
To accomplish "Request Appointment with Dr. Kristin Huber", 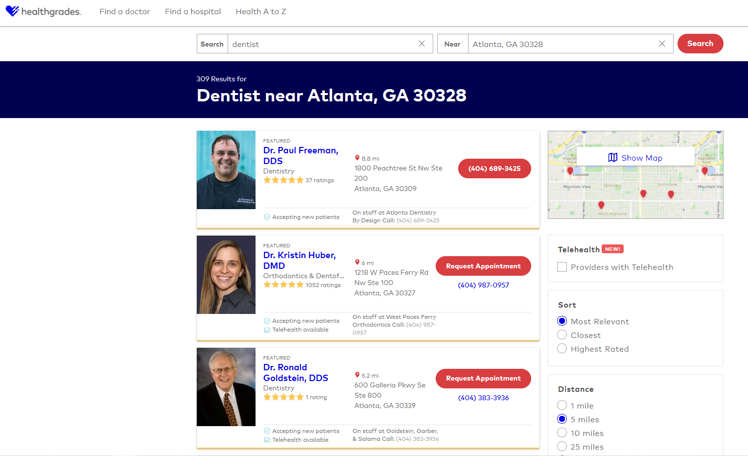I will 483,266.
